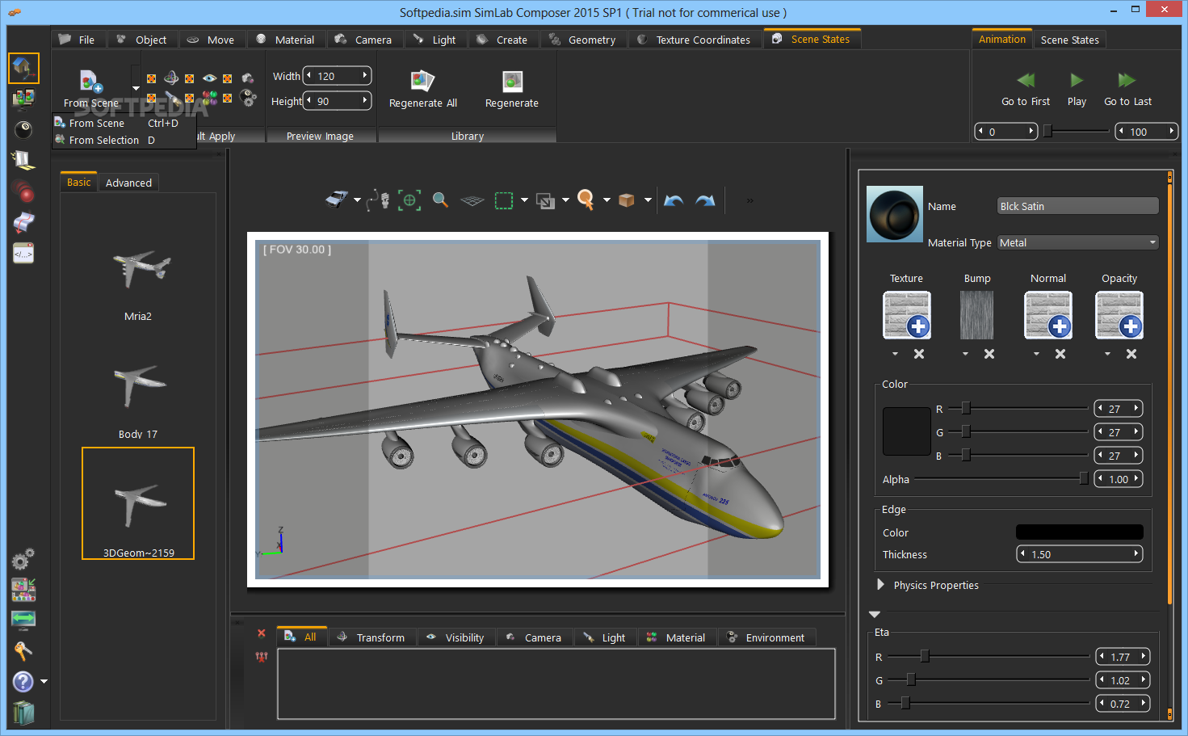Viewport: 1188px width, 736px height.
Task: Toggle the ground grid icon in viewport toolbar
Action: click(472, 200)
